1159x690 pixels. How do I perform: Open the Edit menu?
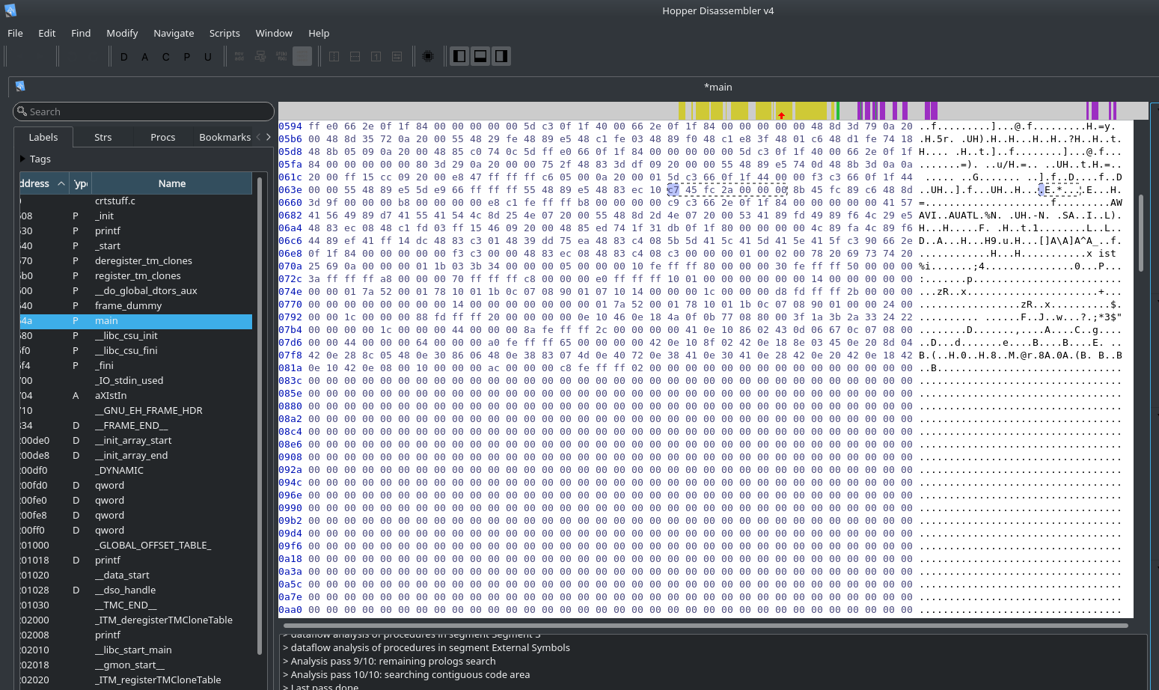46,33
